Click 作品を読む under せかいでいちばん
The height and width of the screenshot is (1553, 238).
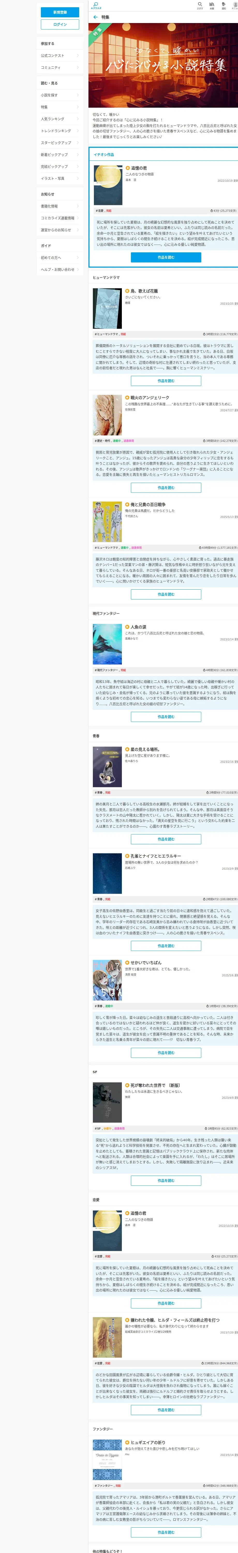tap(166, 1053)
